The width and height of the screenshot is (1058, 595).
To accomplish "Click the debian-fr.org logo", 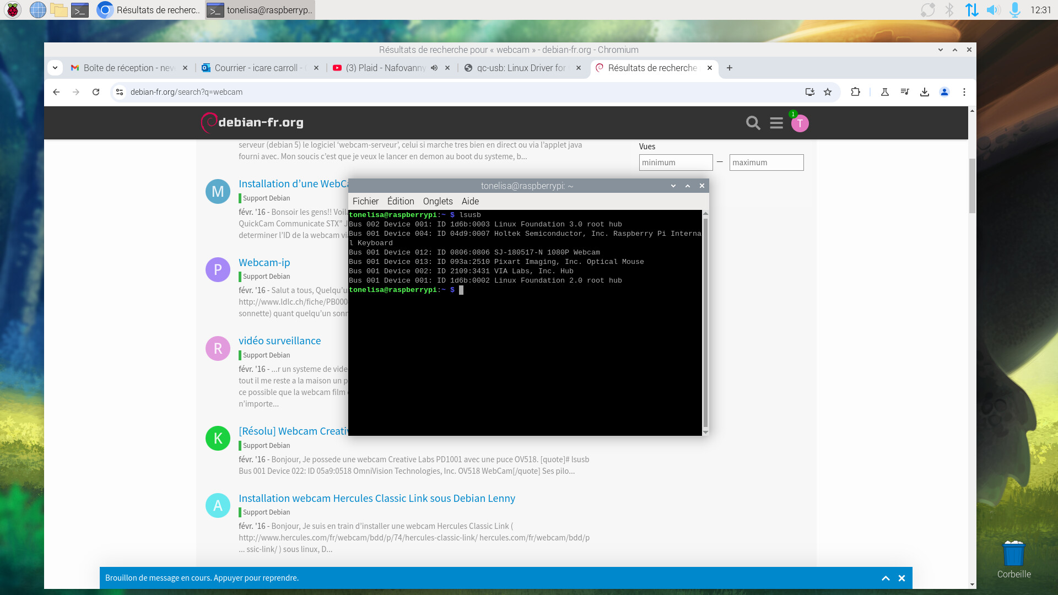I will click(252, 122).
